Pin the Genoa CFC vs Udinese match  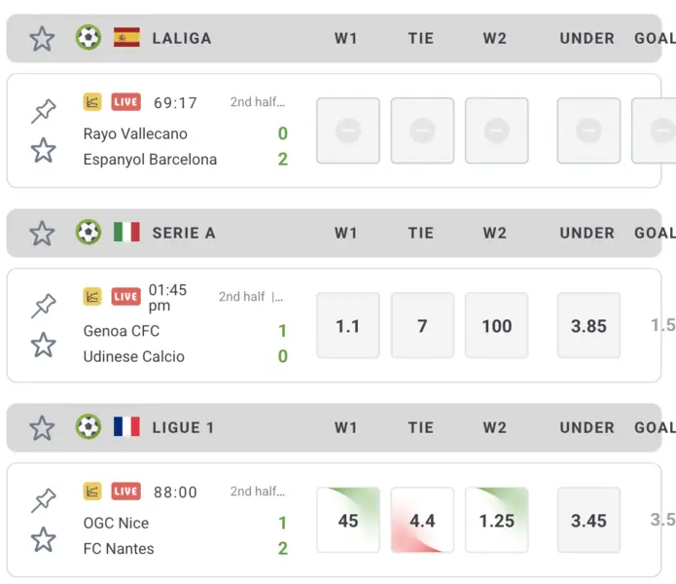point(43,306)
